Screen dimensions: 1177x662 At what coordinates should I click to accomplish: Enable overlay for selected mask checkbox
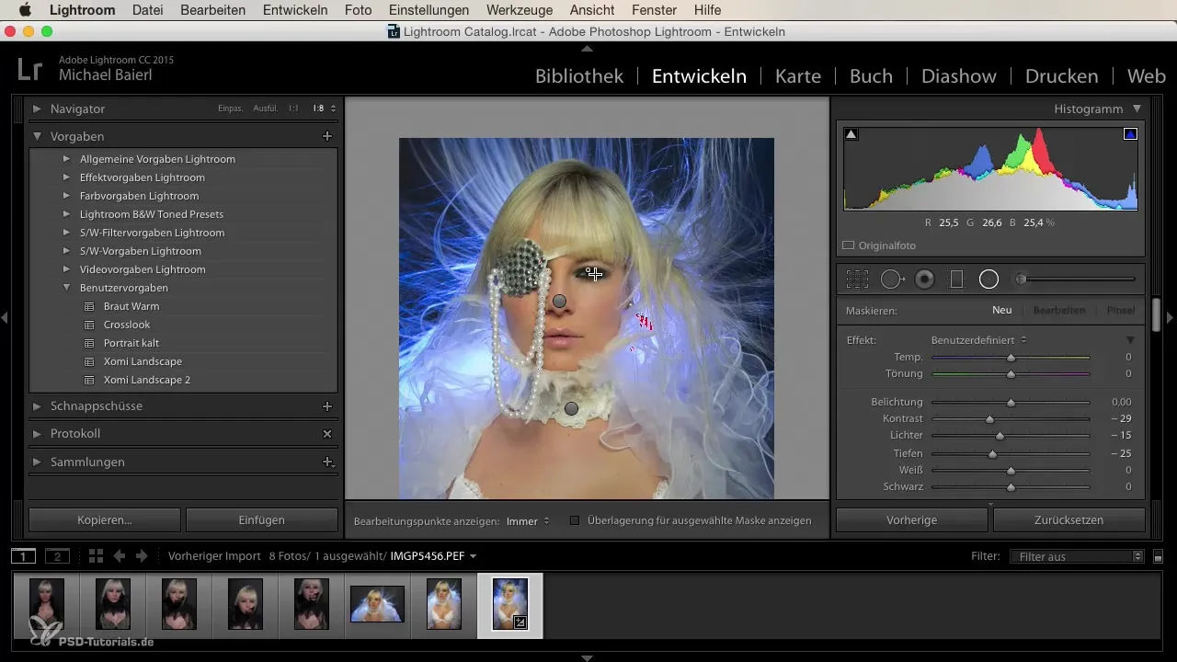pyautogui.click(x=575, y=520)
